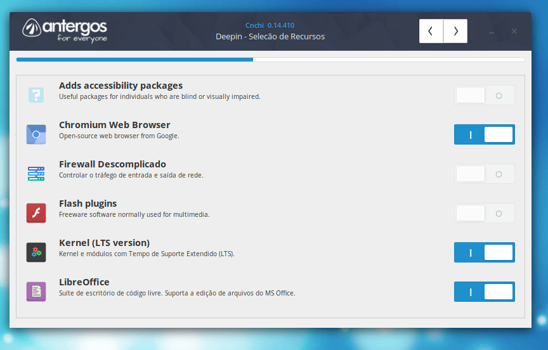Click the red Flash plugins icon
Viewport: 548px width, 350px height.
[x=36, y=213]
